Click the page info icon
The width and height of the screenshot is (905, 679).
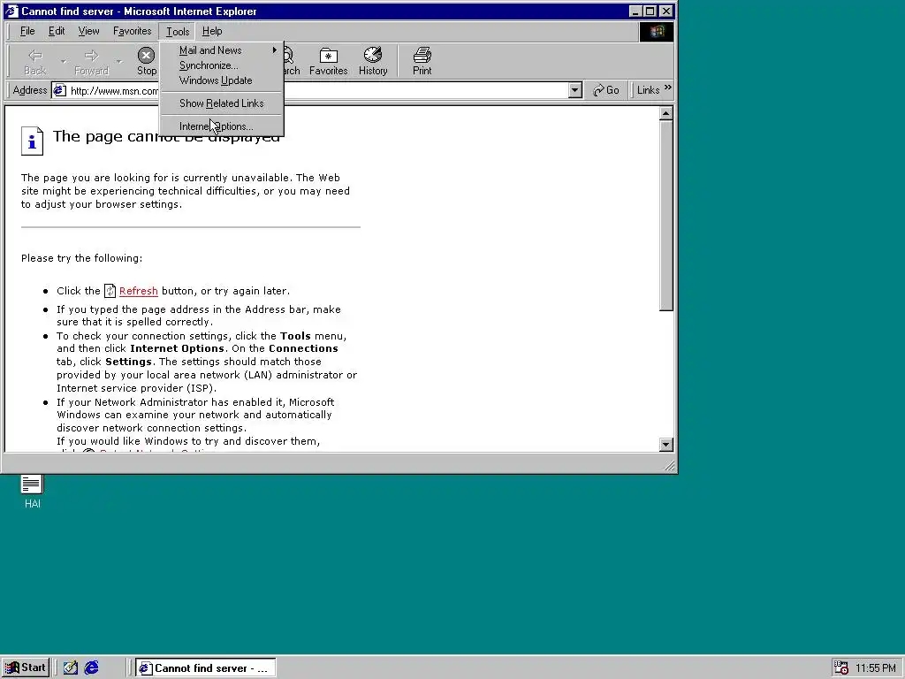tap(33, 141)
